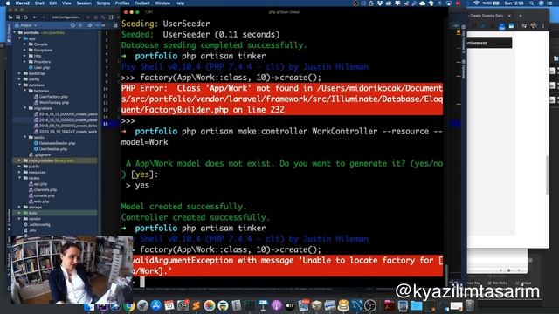Image resolution: width=559 pixels, height=314 pixels.
Task: Open Chrome from the dock
Action: click(x=129, y=305)
